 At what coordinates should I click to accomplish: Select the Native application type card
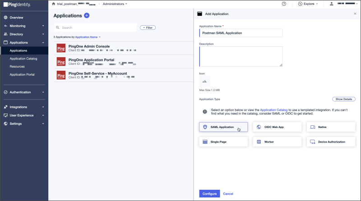tap(331, 127)
